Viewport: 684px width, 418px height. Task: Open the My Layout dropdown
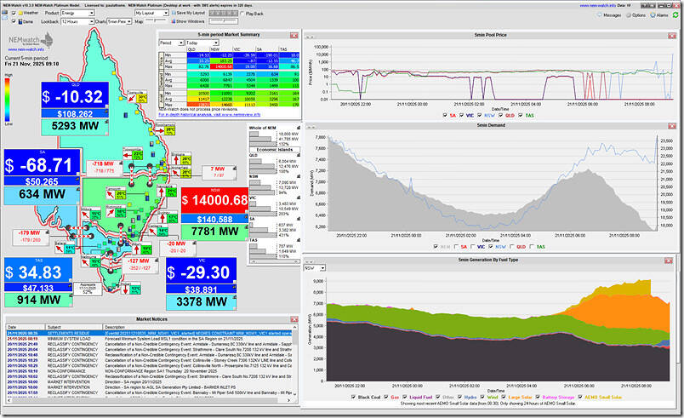click(x=151, y=13)
